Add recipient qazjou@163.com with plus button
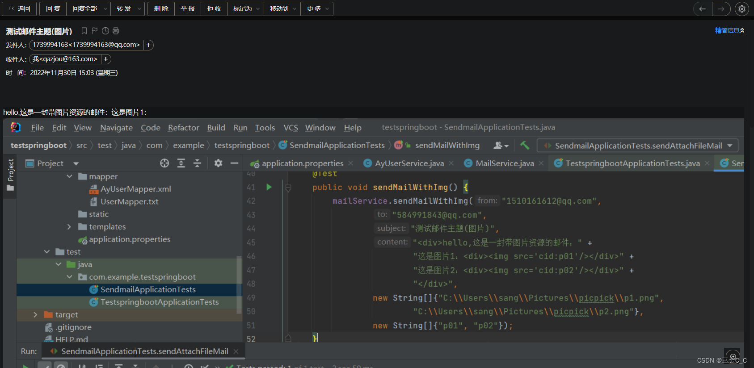Screen dimensions: 754x368 [x=106, y=59]
